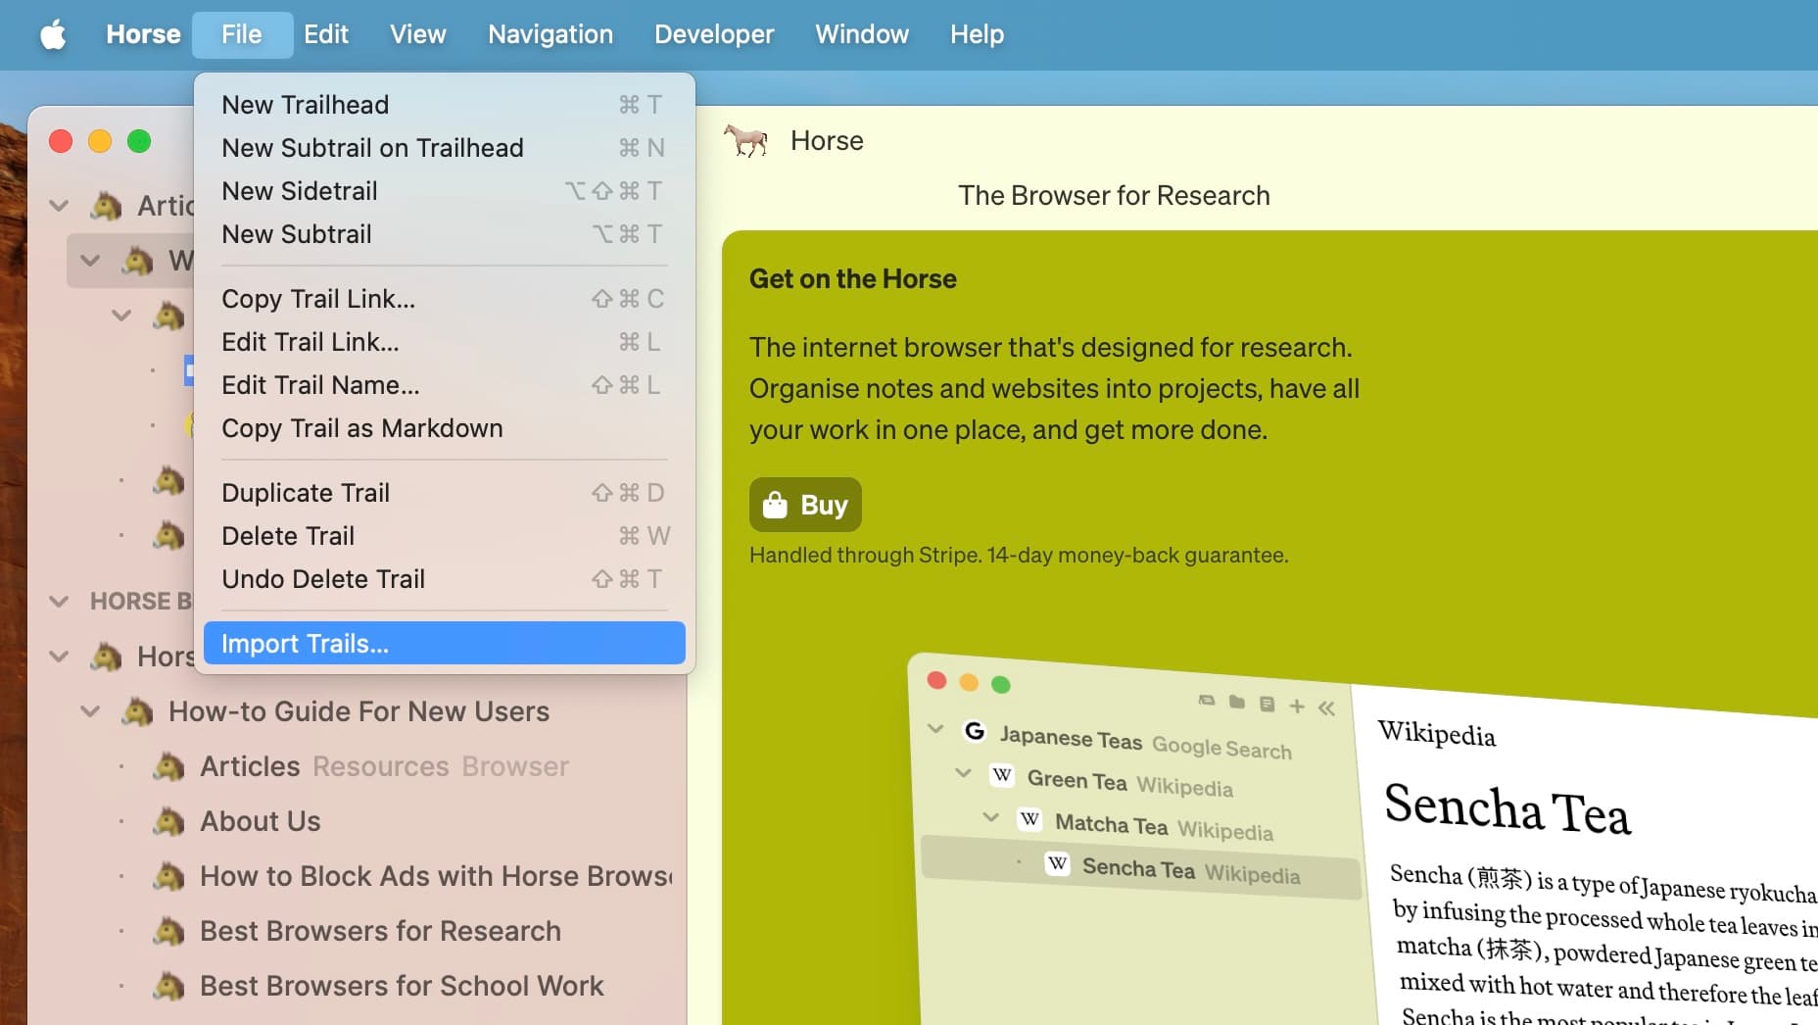This screenshot has height=1025, width=1818.
Task: Open the Navigation menu
Action: [550, 35]
